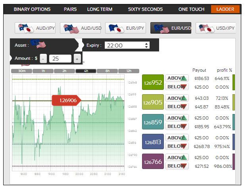The height and width of the screenshot is (190, 246).
Task: Click the teal 1.26859 strike level box
Action: [x=153, y=122]
